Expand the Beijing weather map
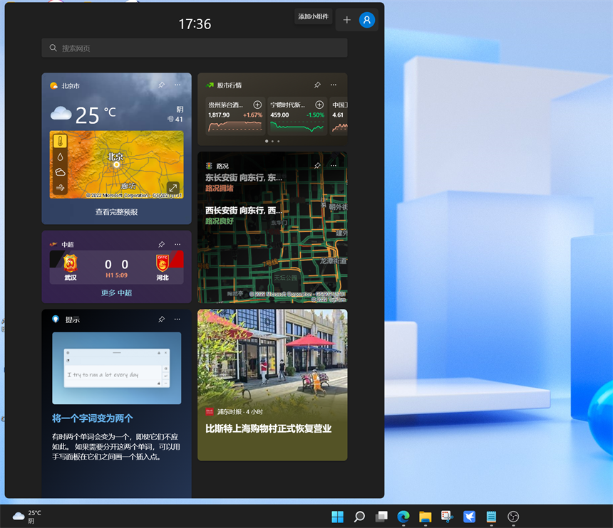613x528 pixels. pyautogui.click(x=172, y=188)
